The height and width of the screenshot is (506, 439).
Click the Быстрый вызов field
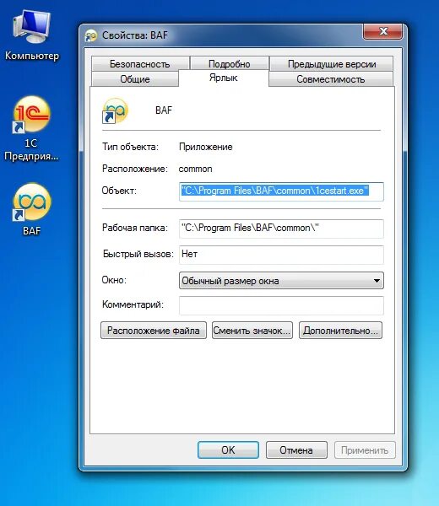coord(281,255)
